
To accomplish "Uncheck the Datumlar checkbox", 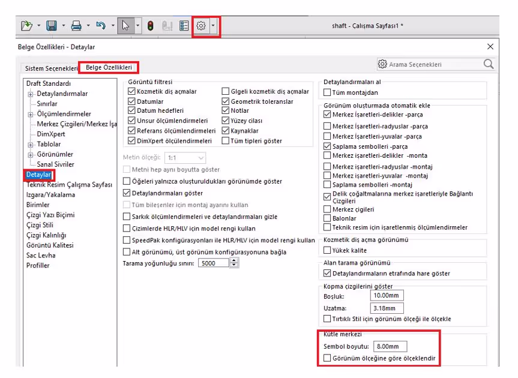I will tap(131, 101).
